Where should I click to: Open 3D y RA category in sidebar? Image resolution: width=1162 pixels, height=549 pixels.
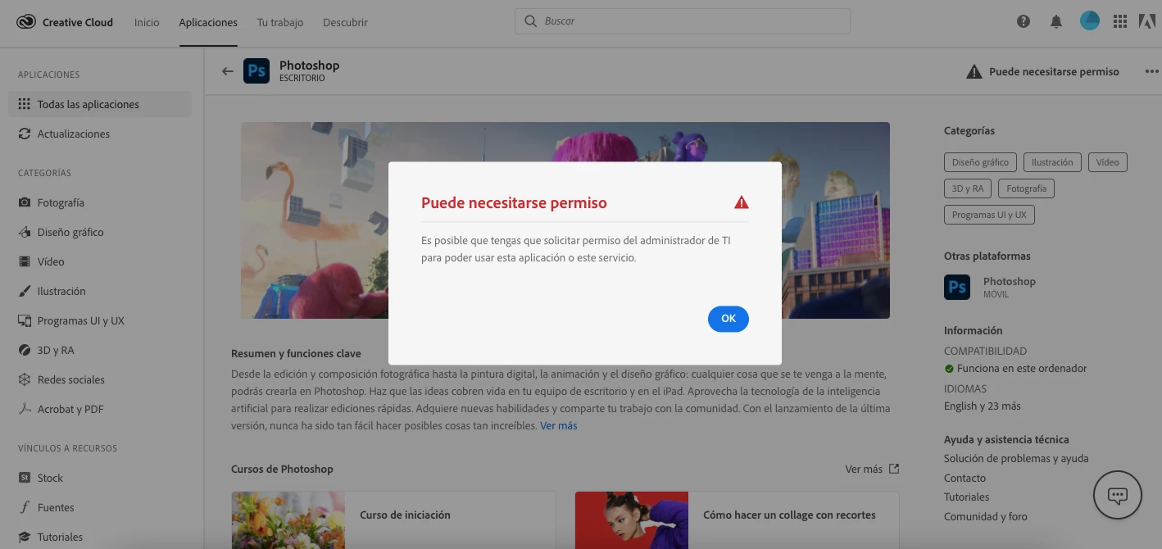click(x=100, y=350)
